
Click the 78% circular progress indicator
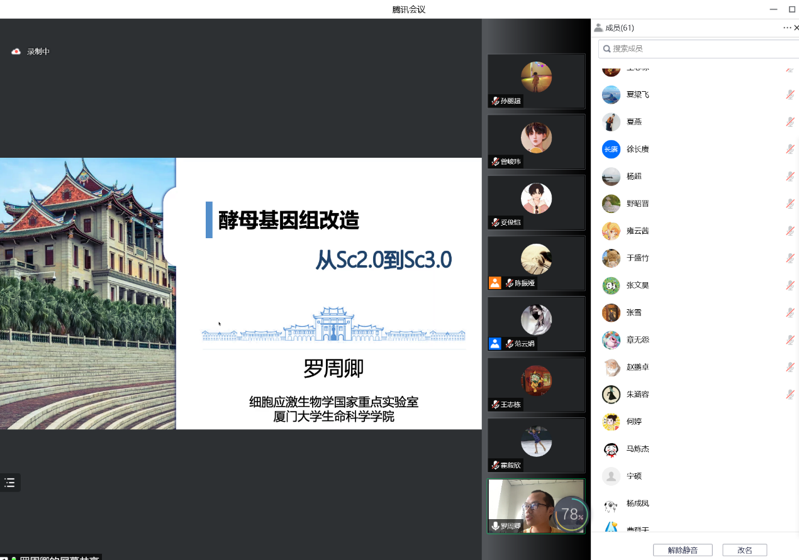pyautogui.click(x=571, y=514)
